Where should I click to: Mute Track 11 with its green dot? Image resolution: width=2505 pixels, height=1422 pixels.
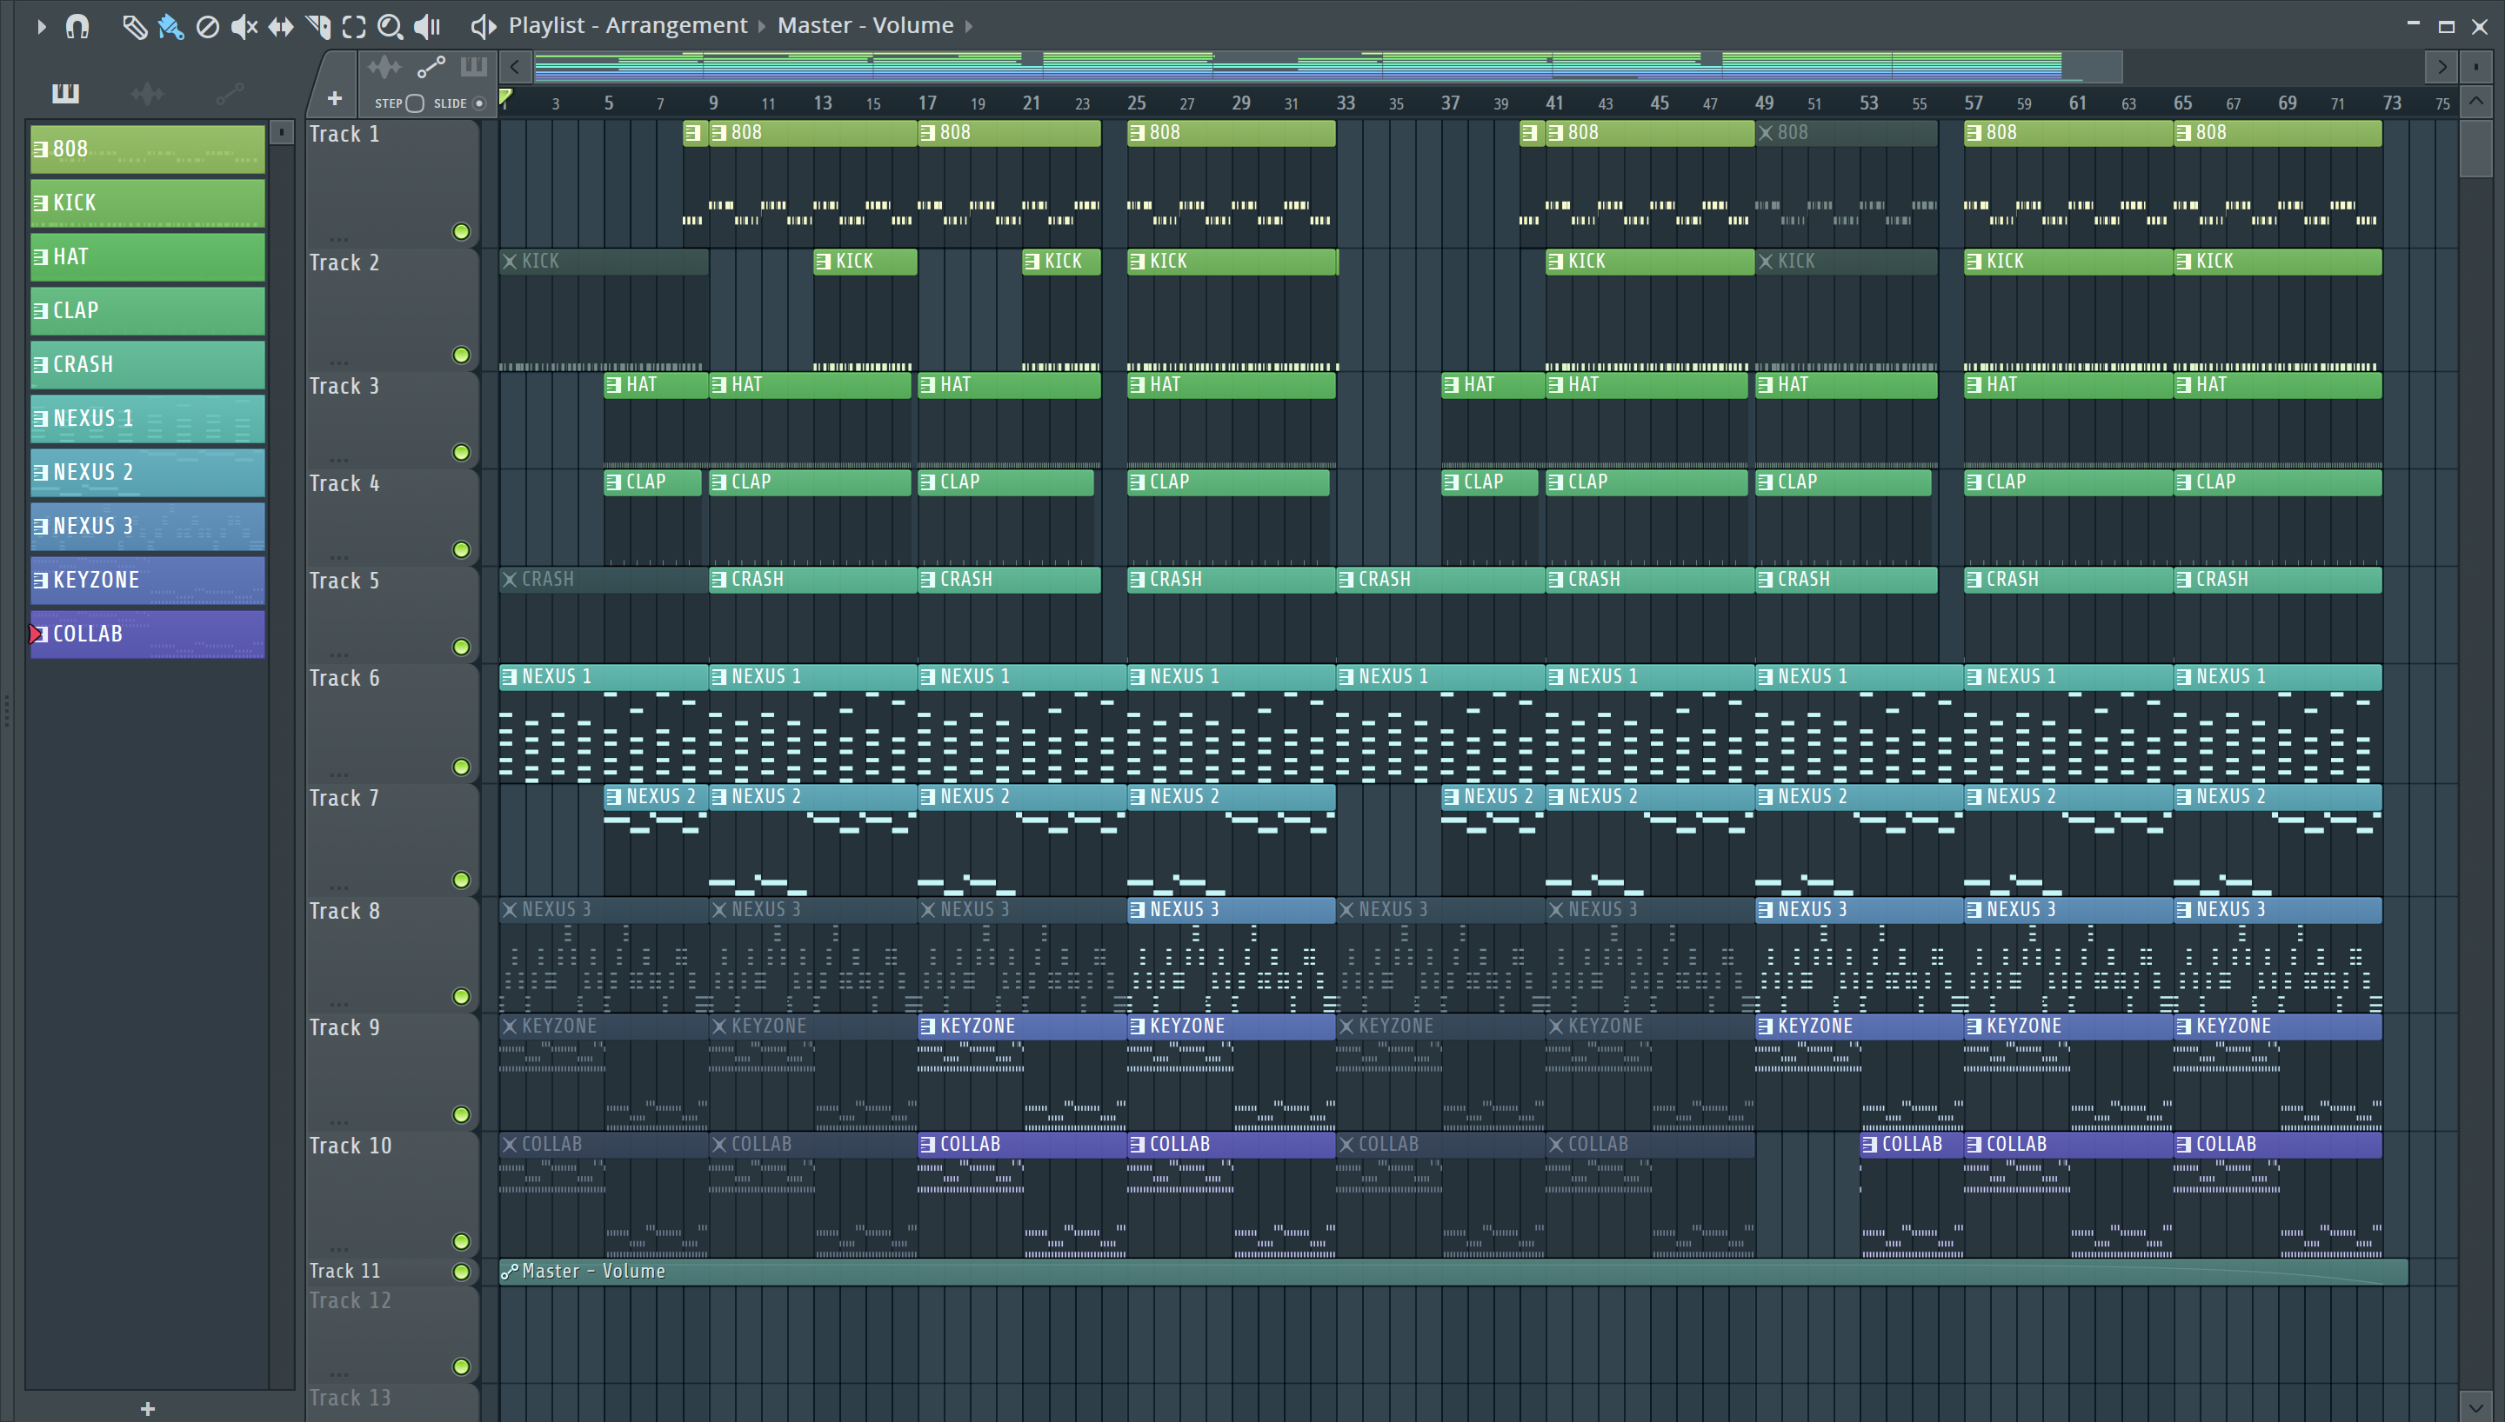click(x=461, y=1272)
